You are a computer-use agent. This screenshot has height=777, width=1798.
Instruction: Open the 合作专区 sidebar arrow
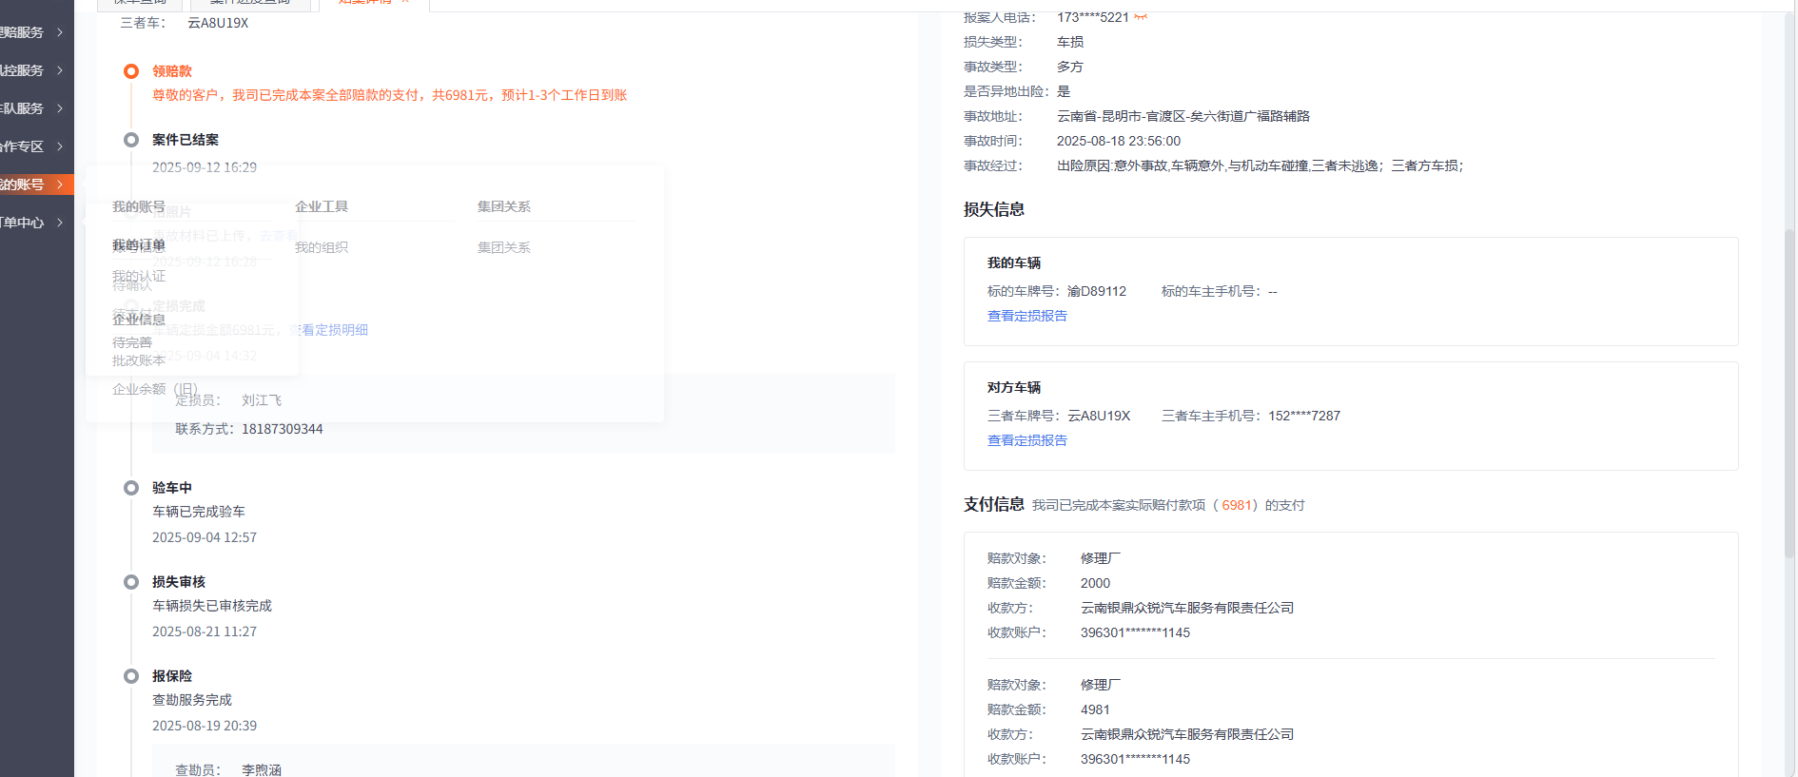pos(60,146)
